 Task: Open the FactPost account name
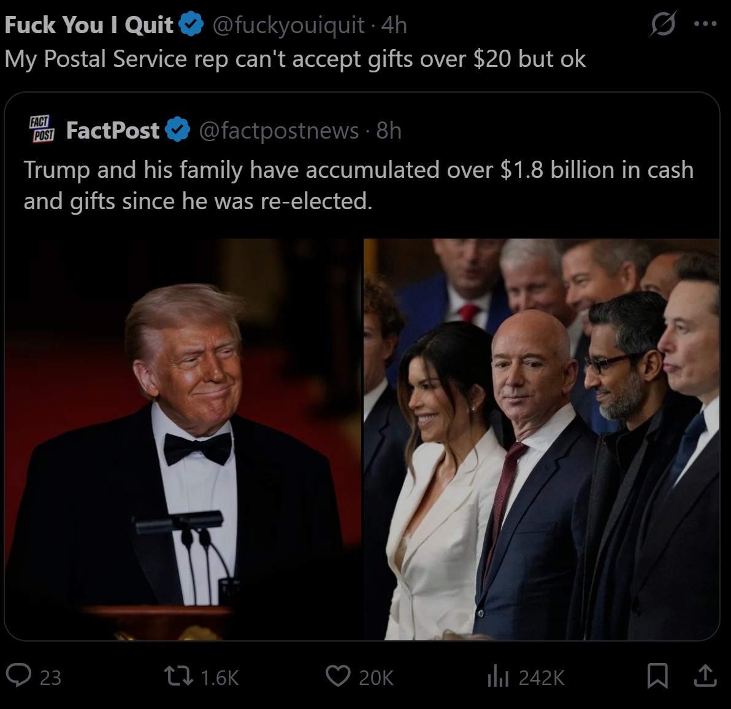112,130
